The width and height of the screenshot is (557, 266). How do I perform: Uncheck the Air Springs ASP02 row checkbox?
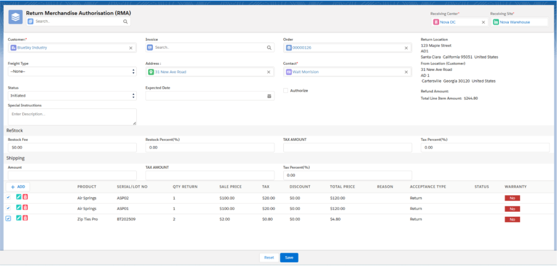point(8,198)
